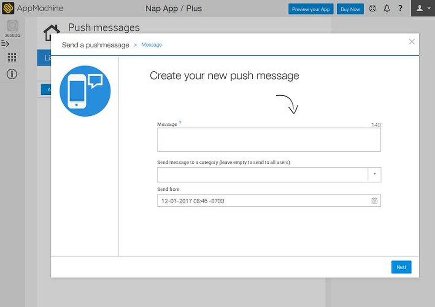The height and width of the screenshot is (307, 435).
Task: Open the user account dropdown menu
Action: pos(423,9)
